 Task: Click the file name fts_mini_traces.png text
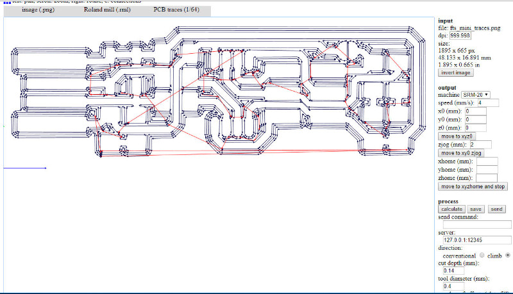tap(475, 28)
